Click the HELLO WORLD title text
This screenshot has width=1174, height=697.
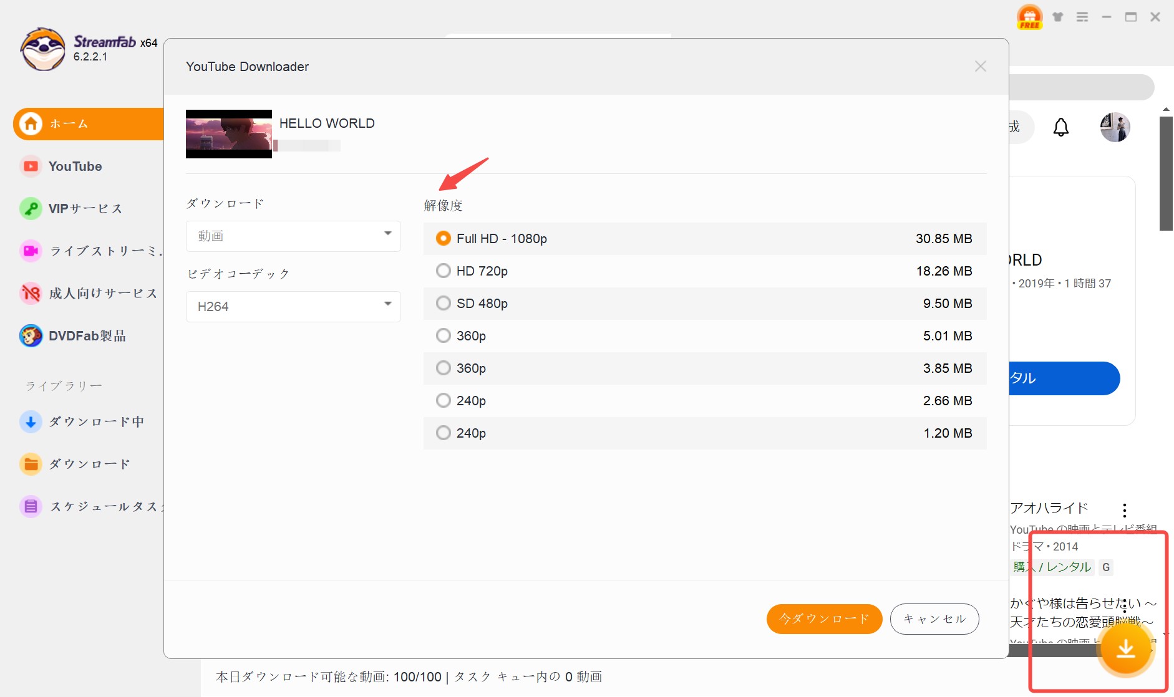coord(327,123)
